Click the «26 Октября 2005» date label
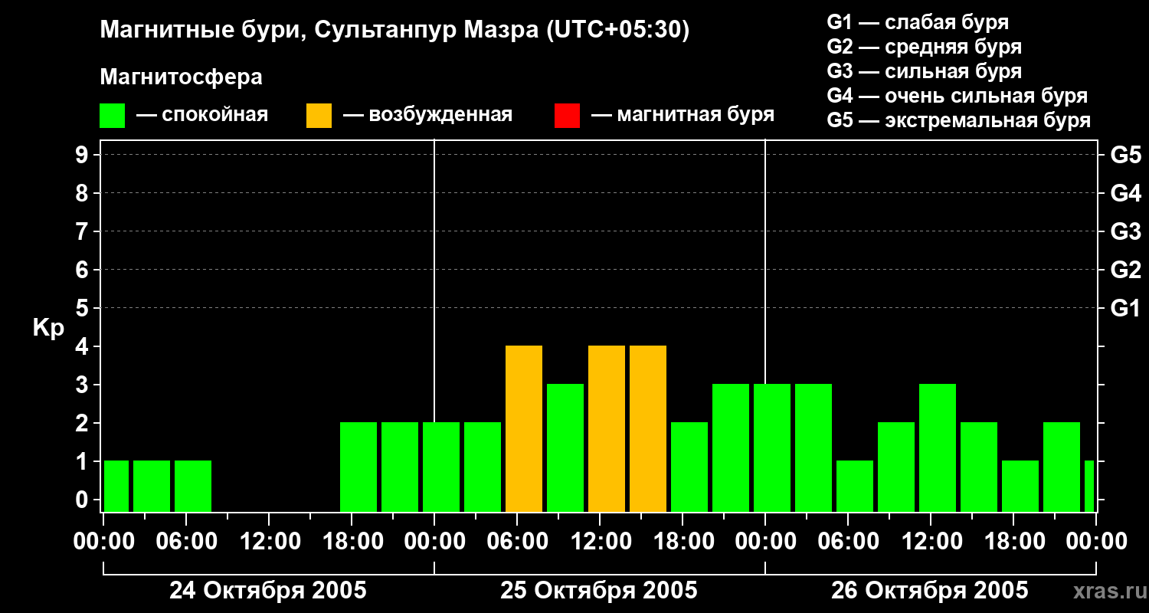 [930, 591]
